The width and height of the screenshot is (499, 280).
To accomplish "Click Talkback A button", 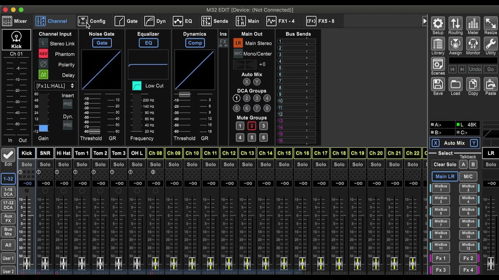I will click(x=464, y=164).
